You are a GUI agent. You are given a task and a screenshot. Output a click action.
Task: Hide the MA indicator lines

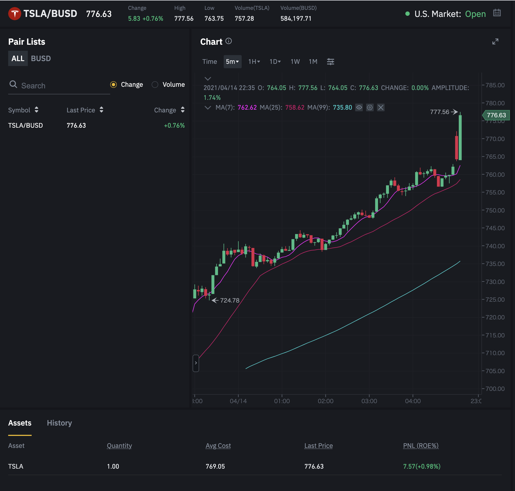point(359,107)
